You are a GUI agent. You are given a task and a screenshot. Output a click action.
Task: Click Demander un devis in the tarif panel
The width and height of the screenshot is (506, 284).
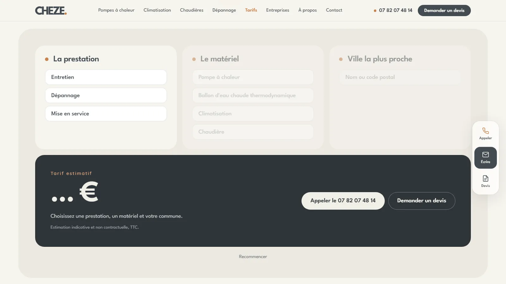[422, 201]
